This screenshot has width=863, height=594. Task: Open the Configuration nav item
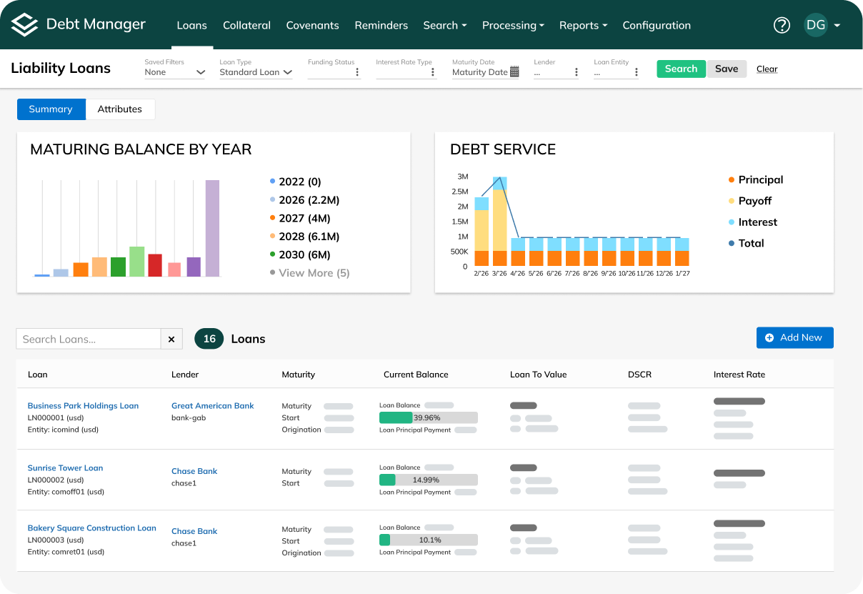657,25
